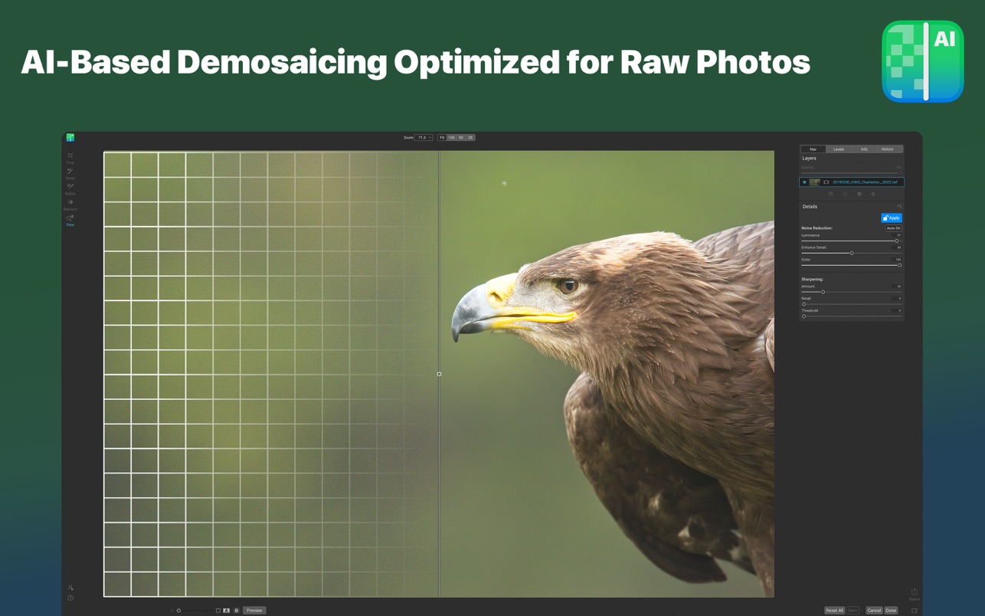Viewport: 985px width, 616px height.
Task: Click the split-view divider handle on the image
Action: (439, 374)
